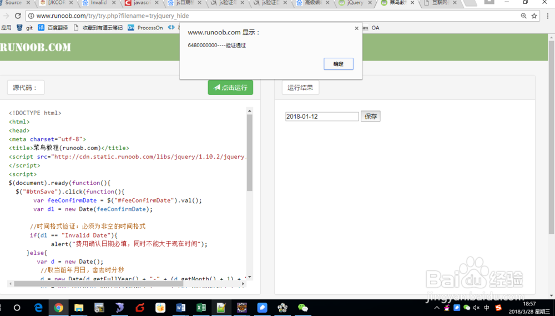
Task: Click the code editor vertical scrollbar thumb
Action: (250, 153)
